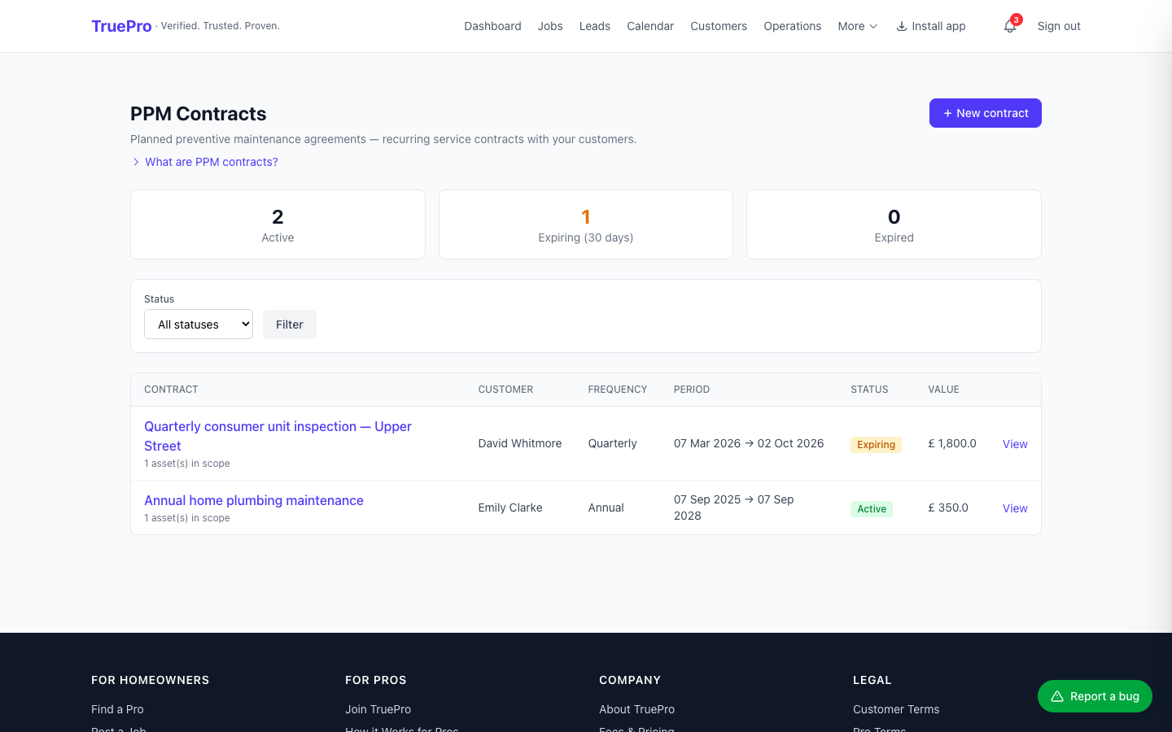Open the Calendar menu item
This screenshot has height=732, width=1172.
coord(650,26)
